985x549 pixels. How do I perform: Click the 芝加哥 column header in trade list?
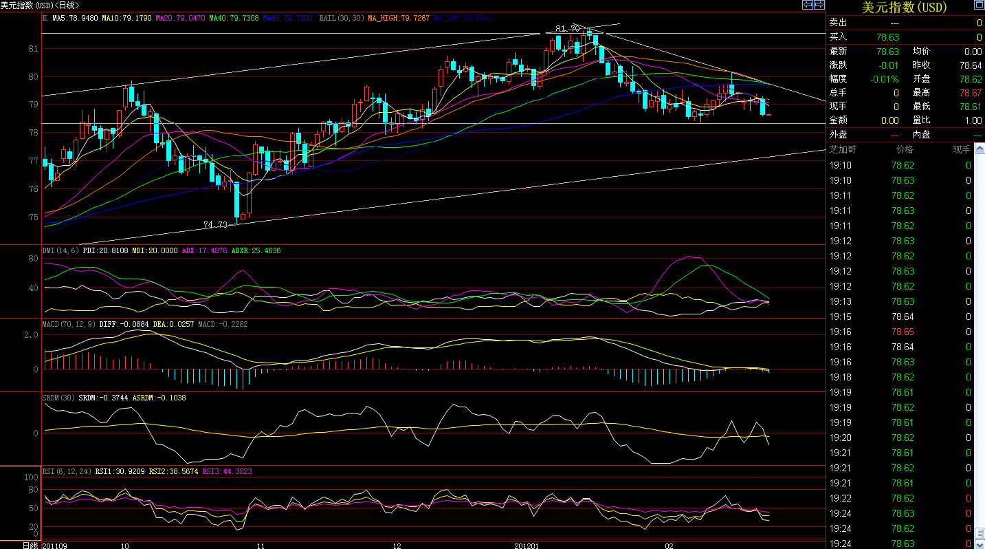[842, 149]
